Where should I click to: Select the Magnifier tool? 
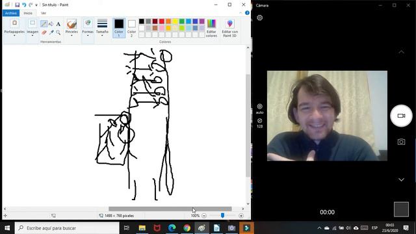click(58, 32)
